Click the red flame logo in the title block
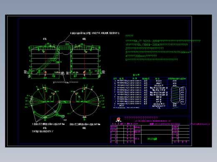Screen dimensions: 217x162 119,119
